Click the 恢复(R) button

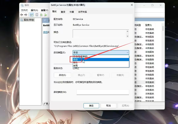pyautogui.click(x=120, y=75)
